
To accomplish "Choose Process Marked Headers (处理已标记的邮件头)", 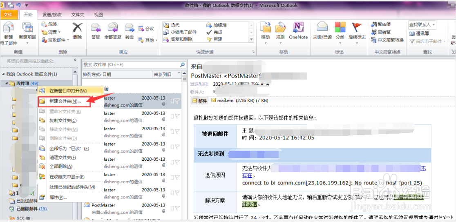I will tap(71, 187).
